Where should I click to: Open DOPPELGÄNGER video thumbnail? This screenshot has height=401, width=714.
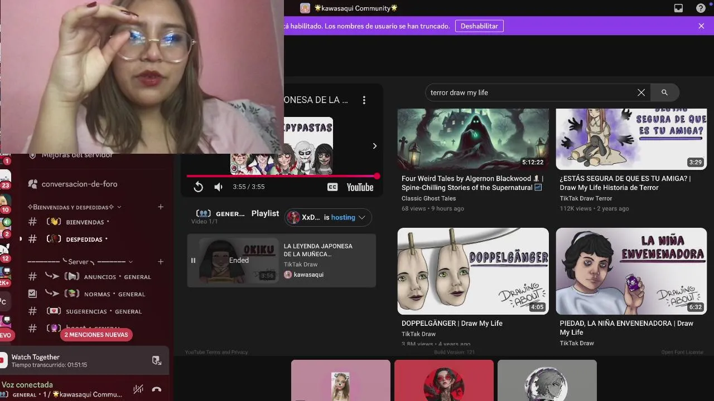(x=473, y=271)
